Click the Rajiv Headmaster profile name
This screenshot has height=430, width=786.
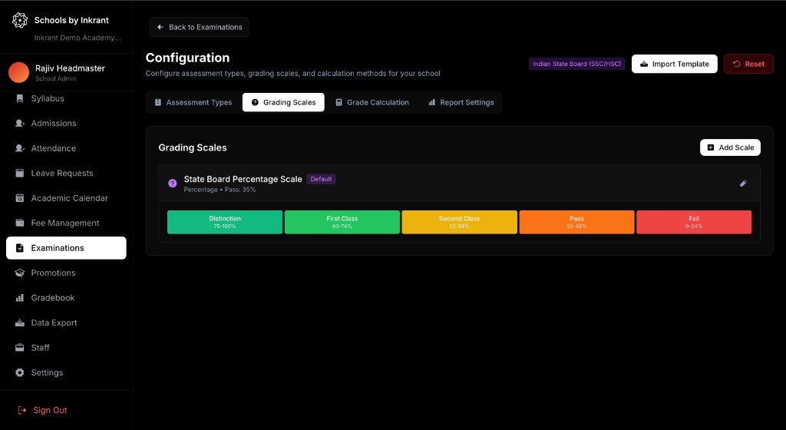coord(70,68)
